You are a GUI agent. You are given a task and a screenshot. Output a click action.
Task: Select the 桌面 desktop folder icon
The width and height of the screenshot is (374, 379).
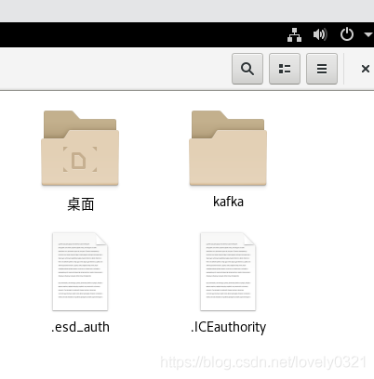80,148
